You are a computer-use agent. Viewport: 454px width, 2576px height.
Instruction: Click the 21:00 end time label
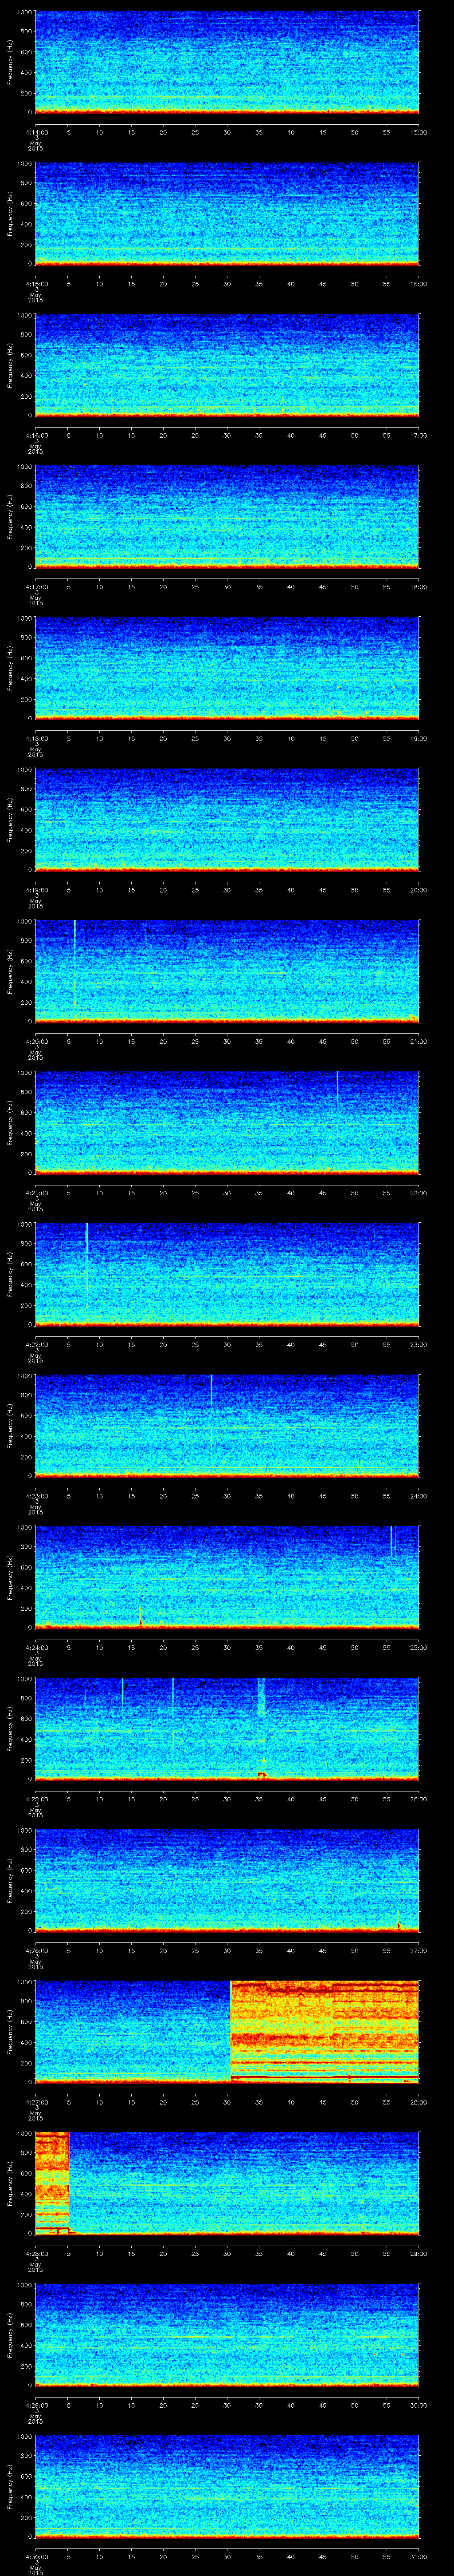419,1041
